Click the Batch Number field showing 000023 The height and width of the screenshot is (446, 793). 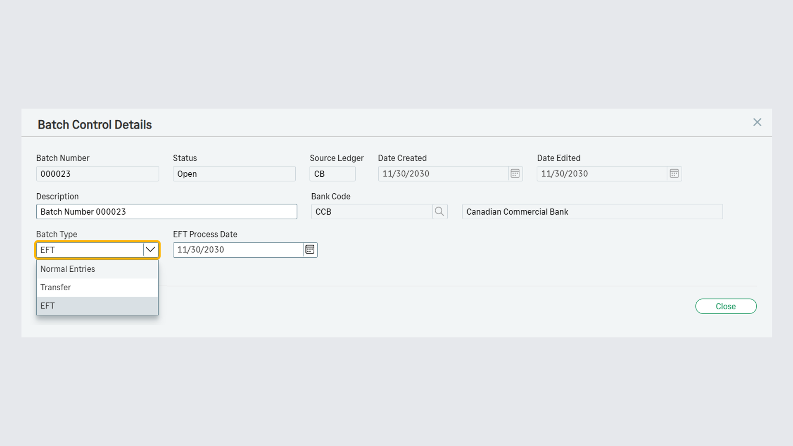pos(97,173)
